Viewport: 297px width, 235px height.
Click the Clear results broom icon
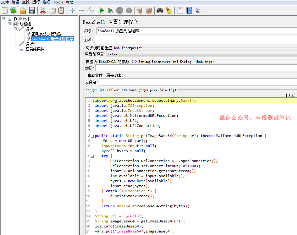140,10
